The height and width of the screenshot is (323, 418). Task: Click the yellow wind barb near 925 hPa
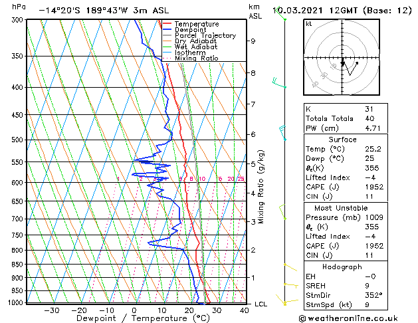(291, 285)
